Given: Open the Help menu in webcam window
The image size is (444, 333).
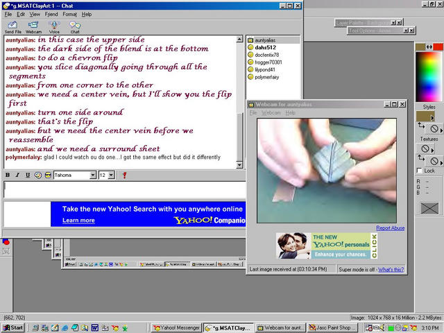Looking at the screenshot, I should click(x=290, y=112).
